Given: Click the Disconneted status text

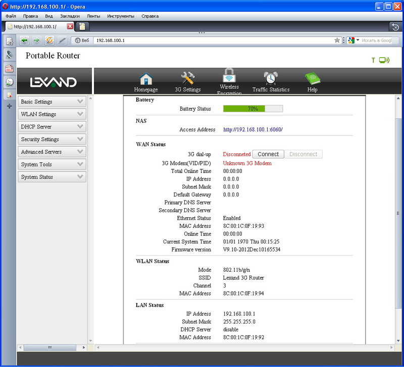Looking at the screenshot, I should [x=237, y=154].
